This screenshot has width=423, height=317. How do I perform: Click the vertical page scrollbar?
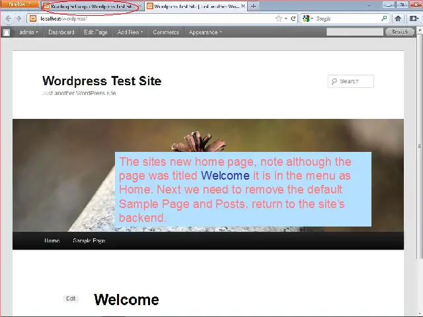[x=420, y=145]
